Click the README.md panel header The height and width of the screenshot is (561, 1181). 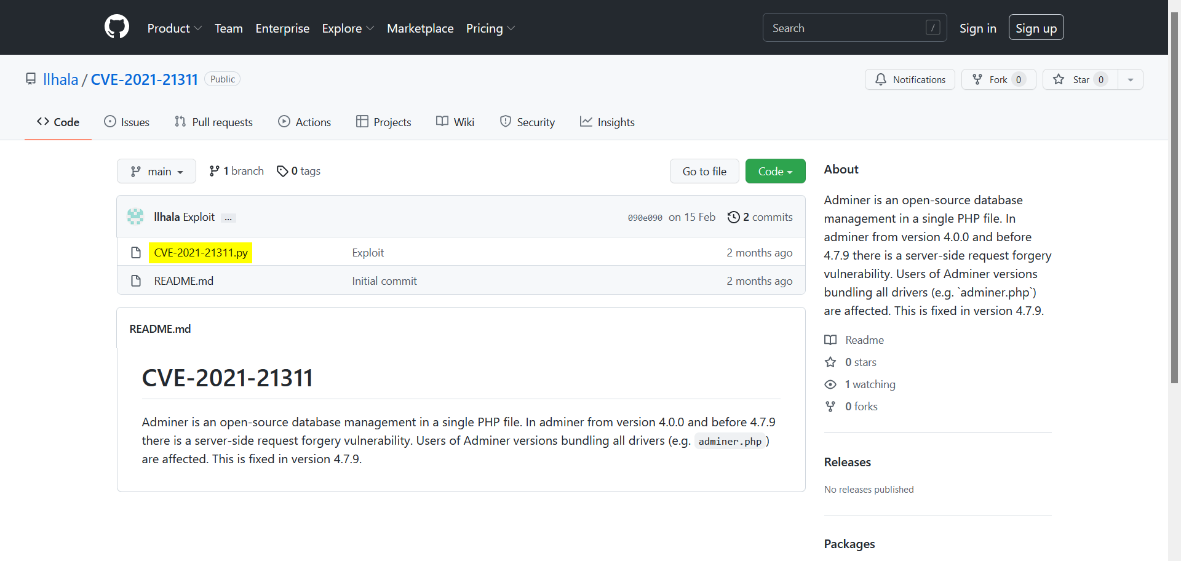[x=160, y=328]
